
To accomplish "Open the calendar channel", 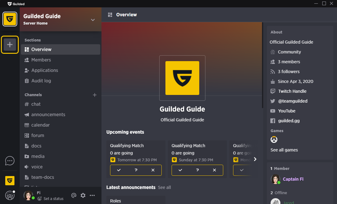I will coord(61,125).
